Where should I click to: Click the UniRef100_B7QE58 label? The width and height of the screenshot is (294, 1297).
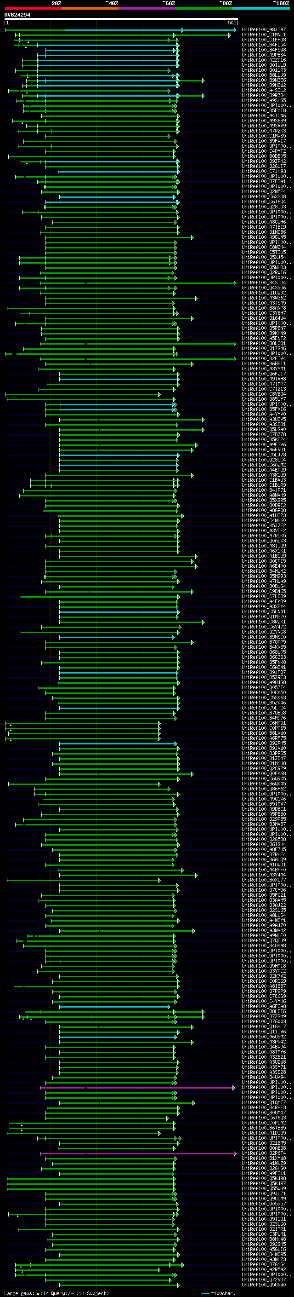click(264, 713)
